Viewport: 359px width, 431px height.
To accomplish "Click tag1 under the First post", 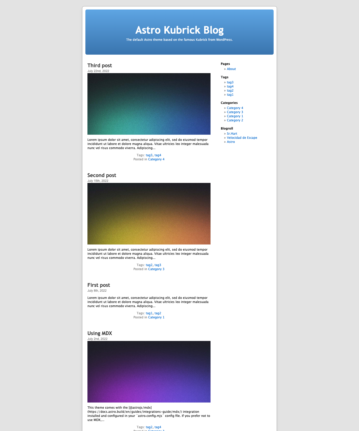I will (149, 313).
